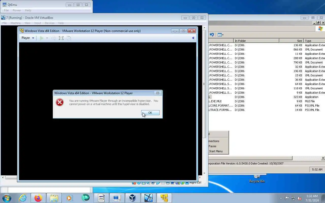Click the 5:32 AM clock in guest window
The height and width of the screenshot is (203, 325).
tap(317, 169)
